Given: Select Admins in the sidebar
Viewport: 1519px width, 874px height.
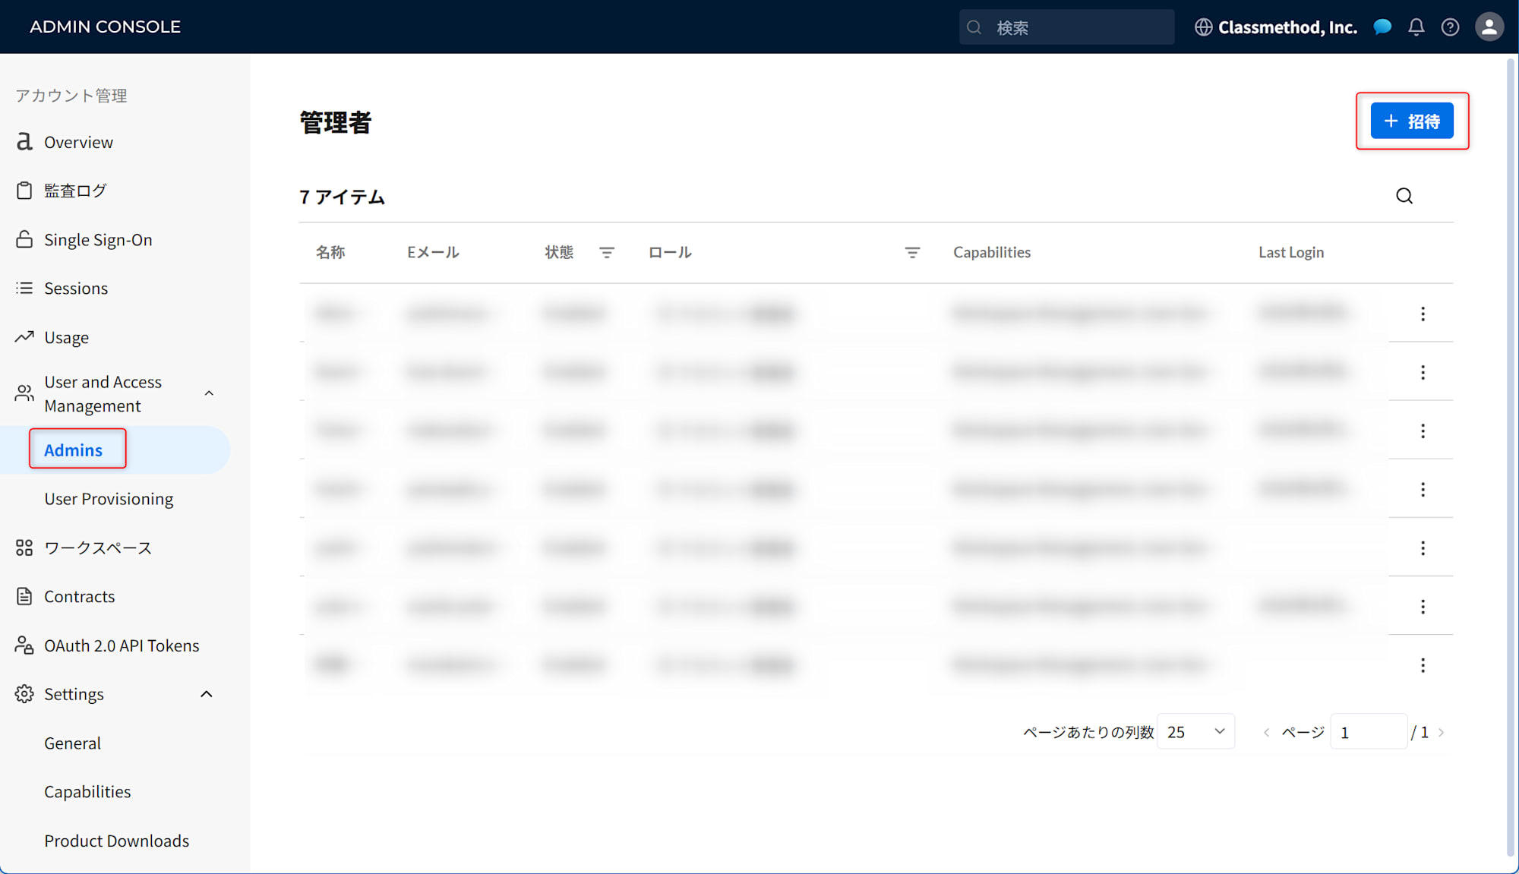Looking at the screenshot, I should click(73, 450).
